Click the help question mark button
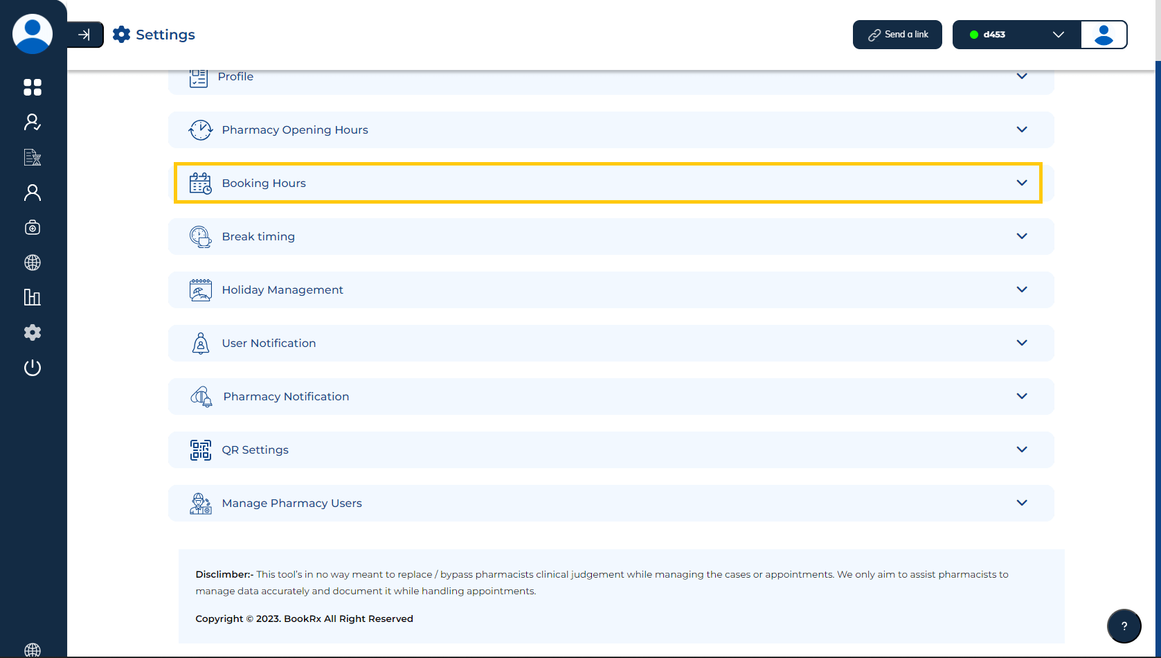The image size is (1161, 658). [1124, 626]
